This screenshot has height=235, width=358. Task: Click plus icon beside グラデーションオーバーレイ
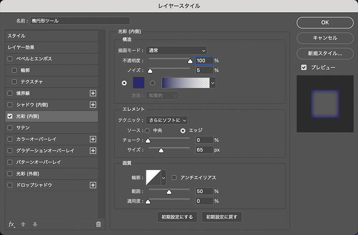tap(93, 151)
